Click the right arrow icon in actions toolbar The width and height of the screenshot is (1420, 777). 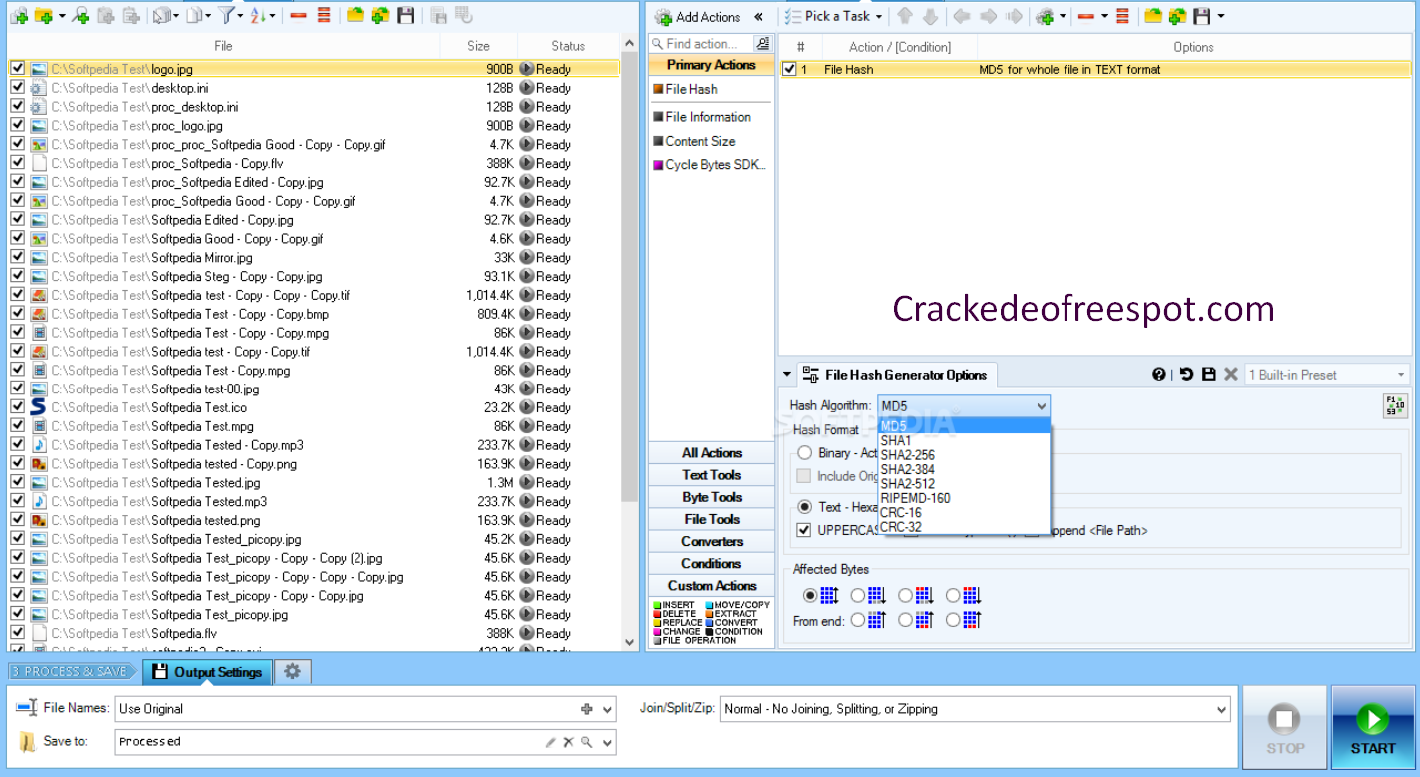987,16
